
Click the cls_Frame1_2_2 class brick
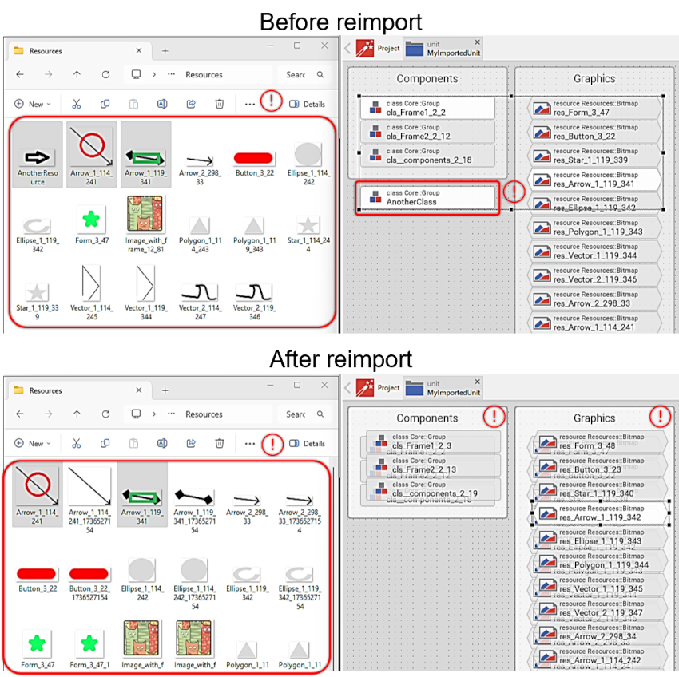(x=428, y=109)
